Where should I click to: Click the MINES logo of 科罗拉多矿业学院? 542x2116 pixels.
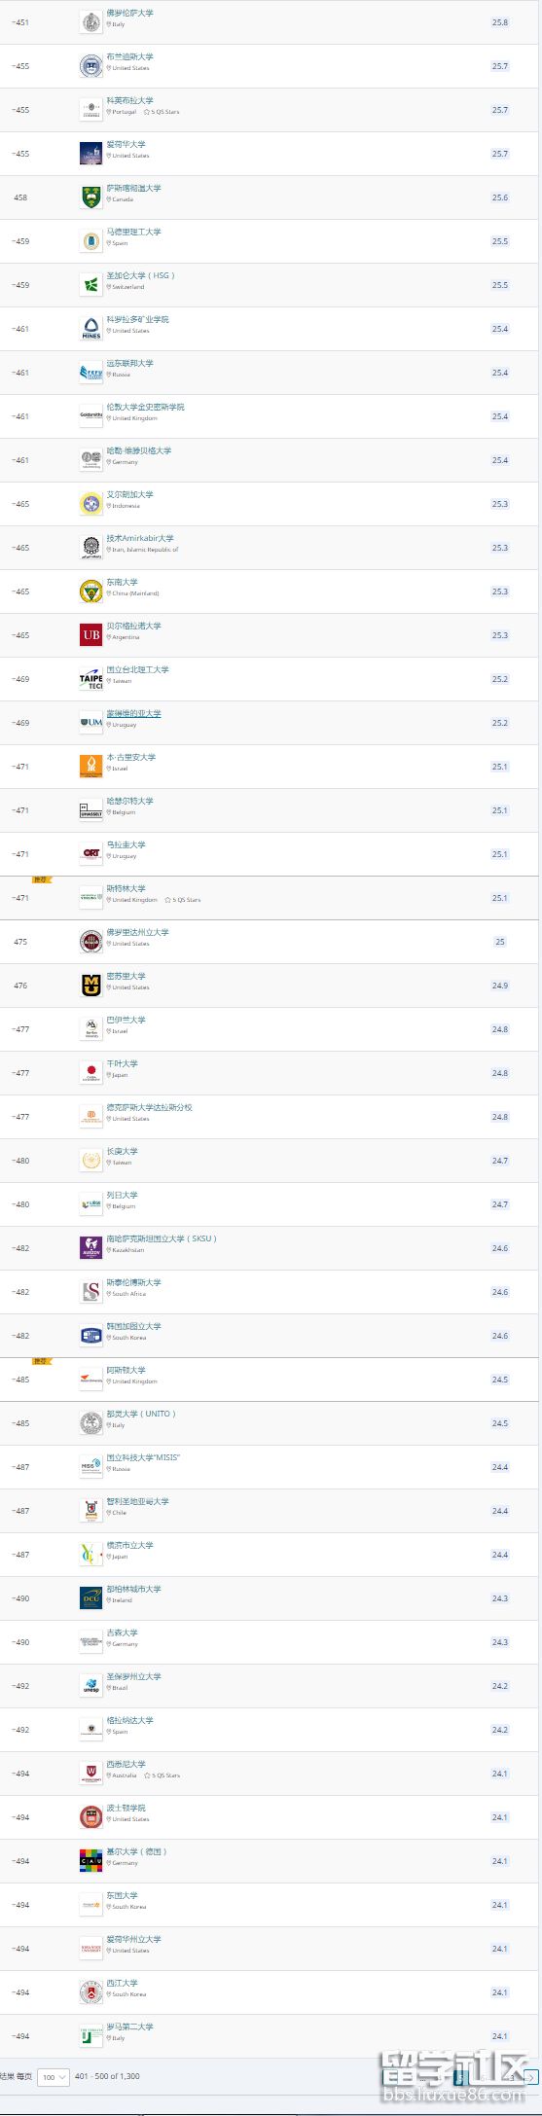point(91,329)
